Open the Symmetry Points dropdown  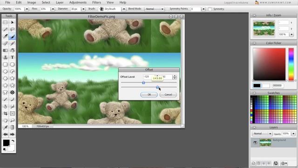click(203, 9)
